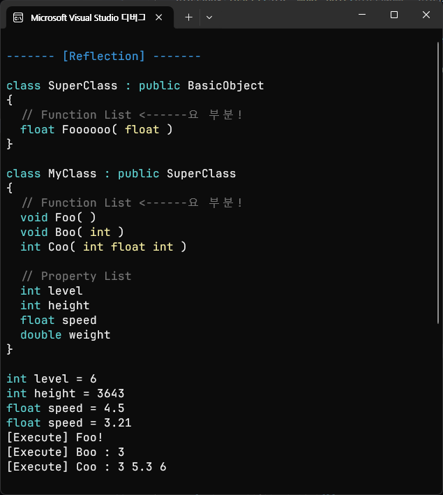The height and width of the screenshot is (495, 443).
Task: Click the '// Property List' comment
Action: (x=75, y=276)
